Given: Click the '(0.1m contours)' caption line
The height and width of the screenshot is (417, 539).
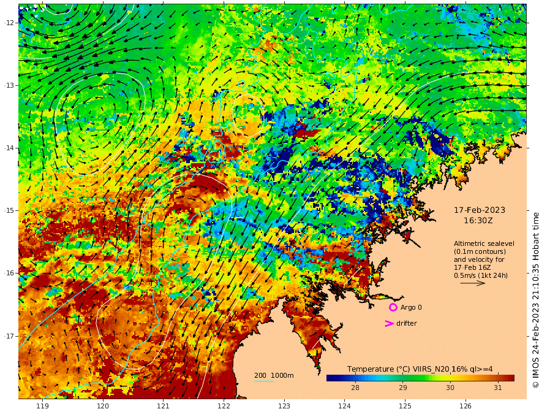Looking at the screenshot, I should pyautogui.click(x=480, y=251).
